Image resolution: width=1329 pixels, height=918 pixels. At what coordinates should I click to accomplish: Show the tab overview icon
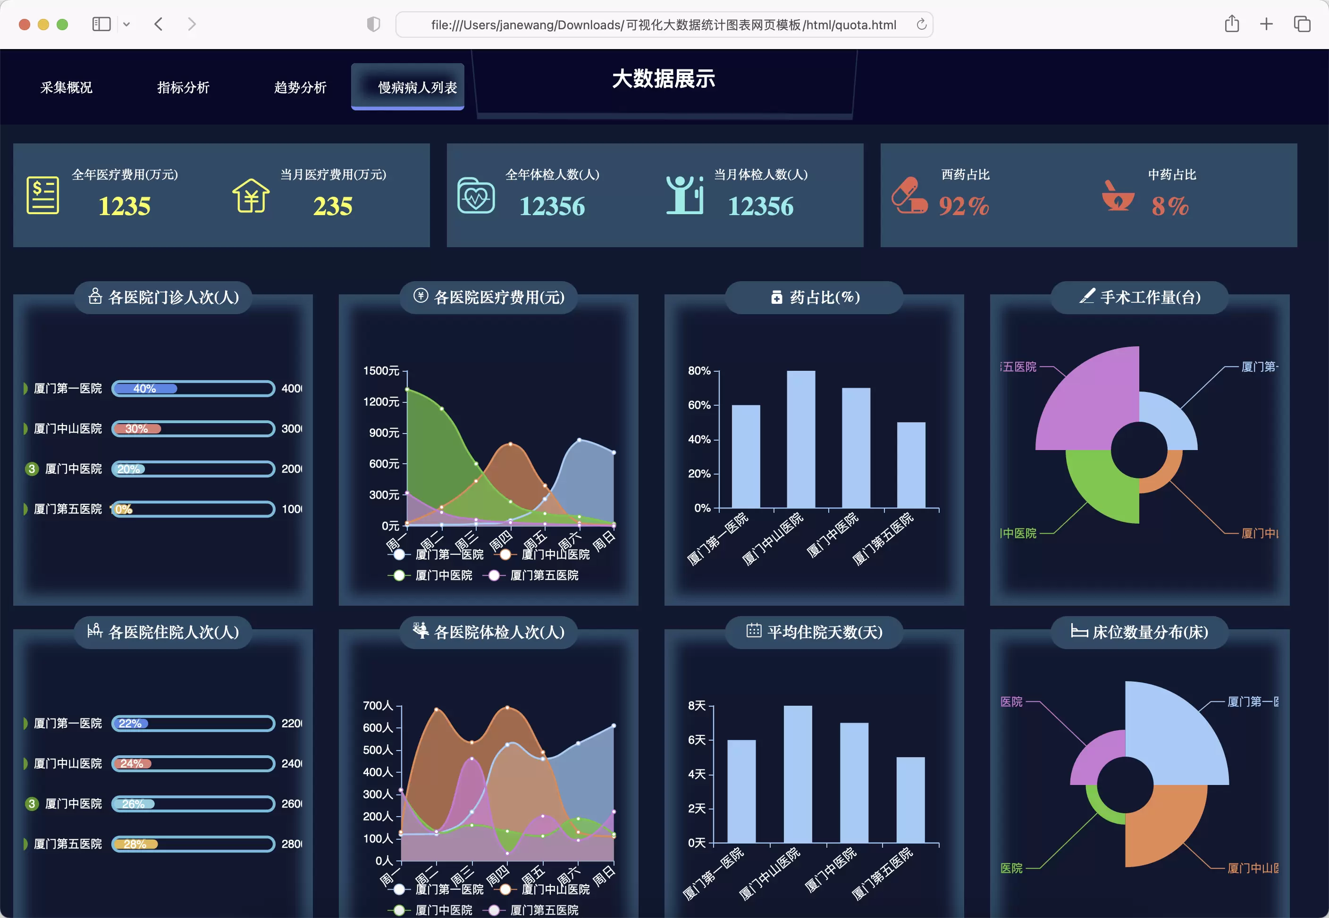[1302, 24]
